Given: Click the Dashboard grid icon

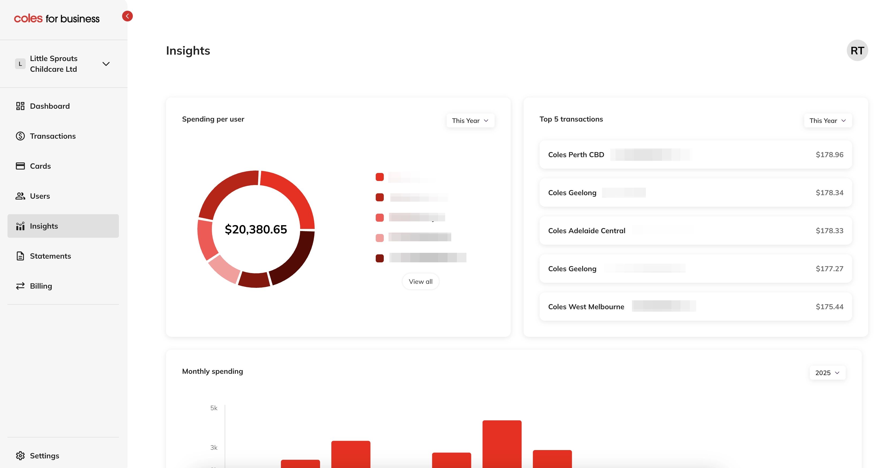Looking at the screenshot, I should click(20, 106).
